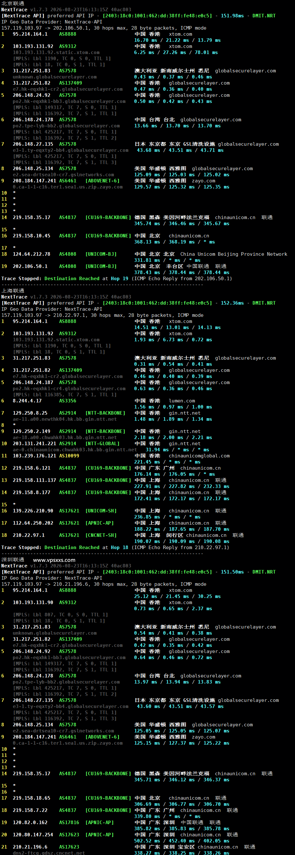Image resolution: width=295 pixels, height=855 pixels.
Task: Click MPLS line with Lbl 116385
Action: [65, 395]
